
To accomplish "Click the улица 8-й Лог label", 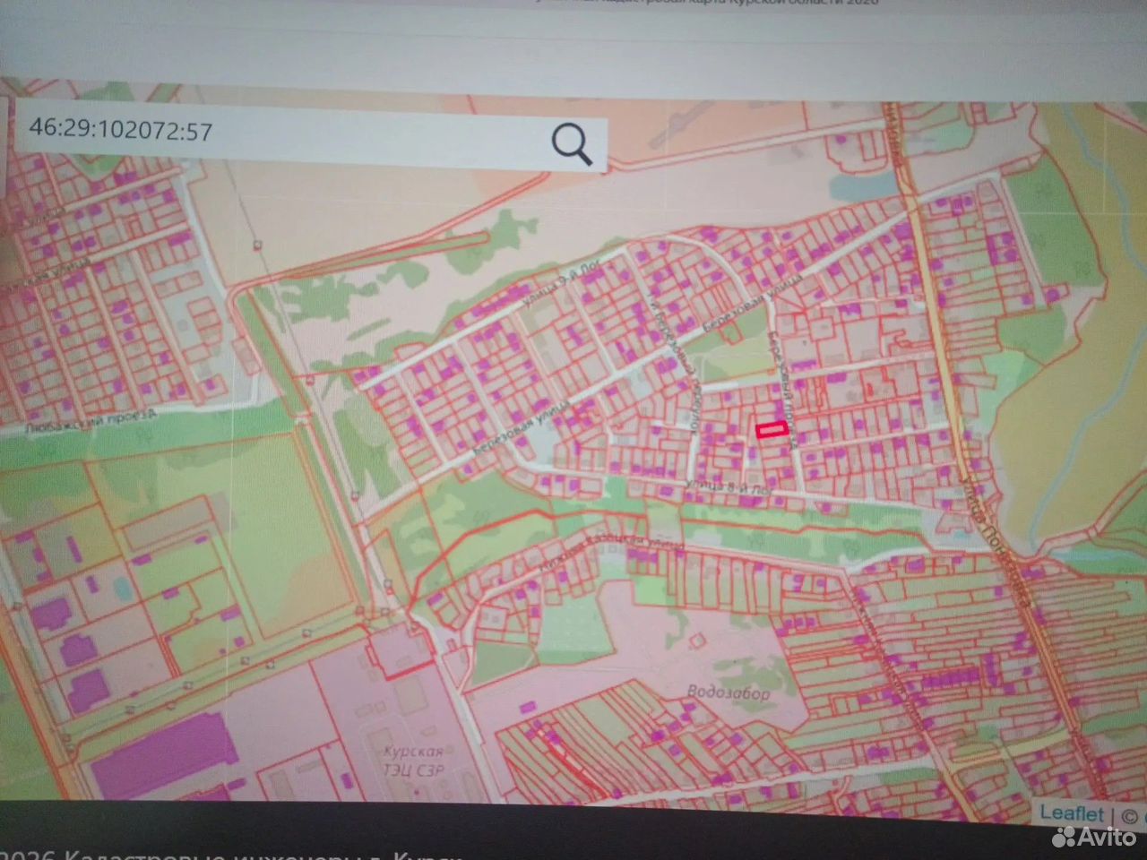I will (728, 488).
